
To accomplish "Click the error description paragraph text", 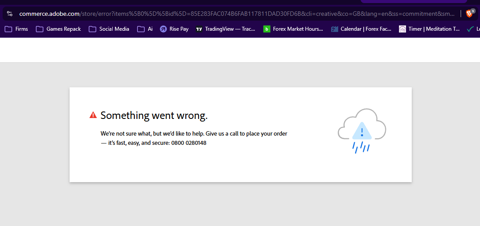I will tap(194, 133).
